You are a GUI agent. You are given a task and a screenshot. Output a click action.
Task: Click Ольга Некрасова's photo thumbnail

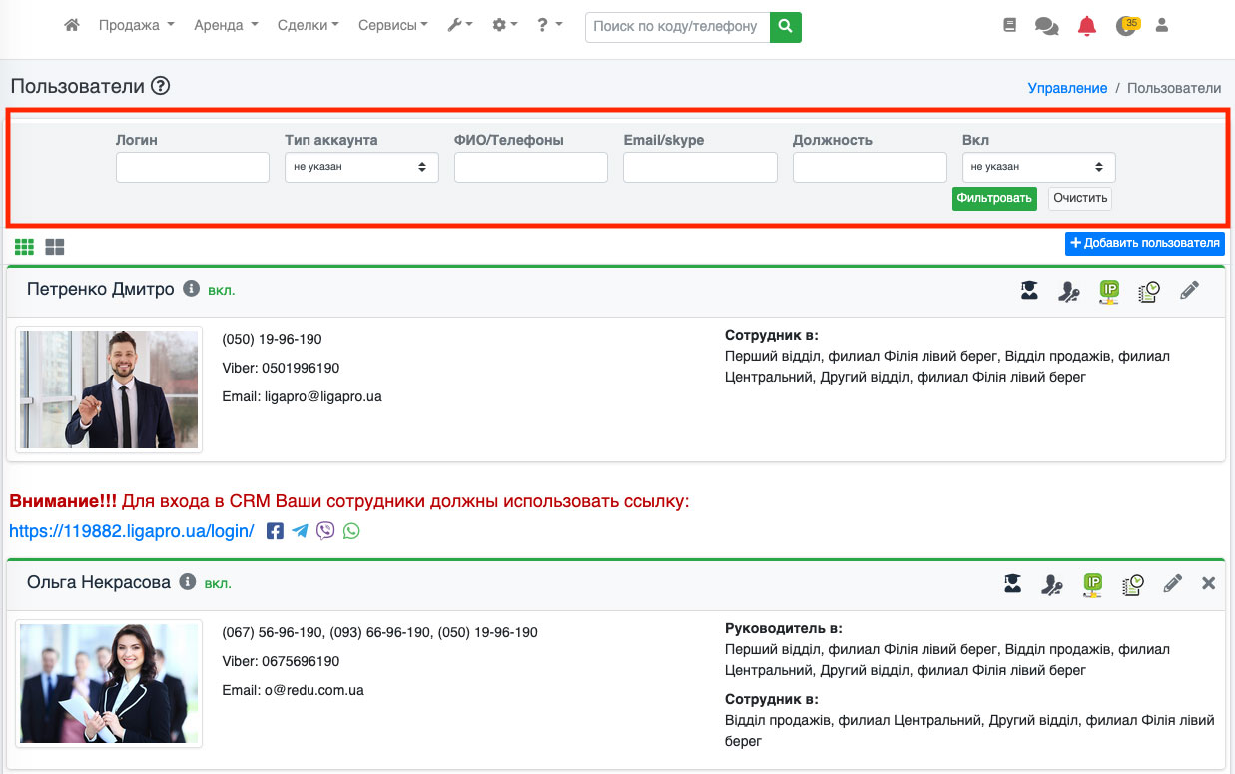tap(109, 683)
